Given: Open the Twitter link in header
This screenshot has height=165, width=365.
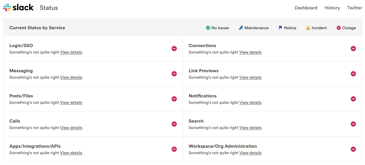Looking at the screenshot, I should coord(354,8).
